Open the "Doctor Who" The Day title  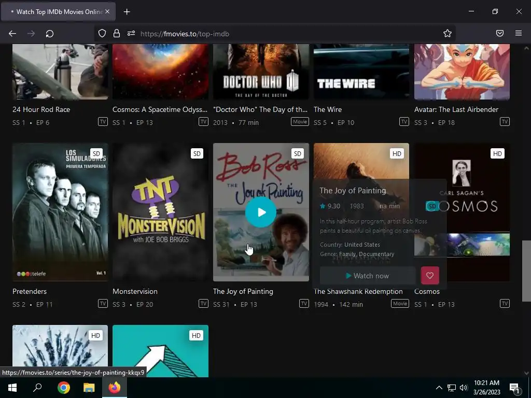click(260, 109)
